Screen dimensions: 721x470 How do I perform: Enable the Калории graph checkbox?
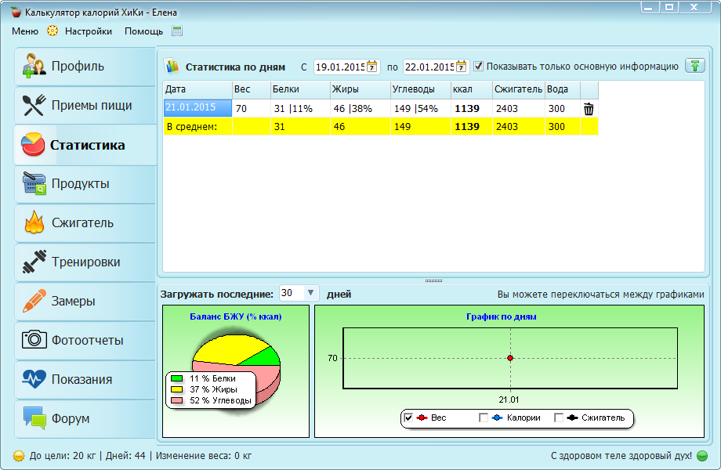[484, 418]
